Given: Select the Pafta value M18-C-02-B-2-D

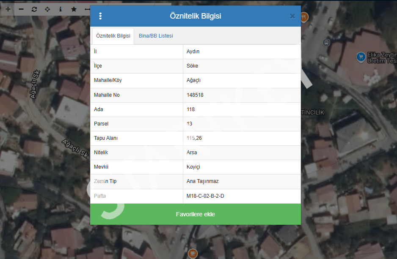Looking at the screenshot, I should (x=205, y=196).
